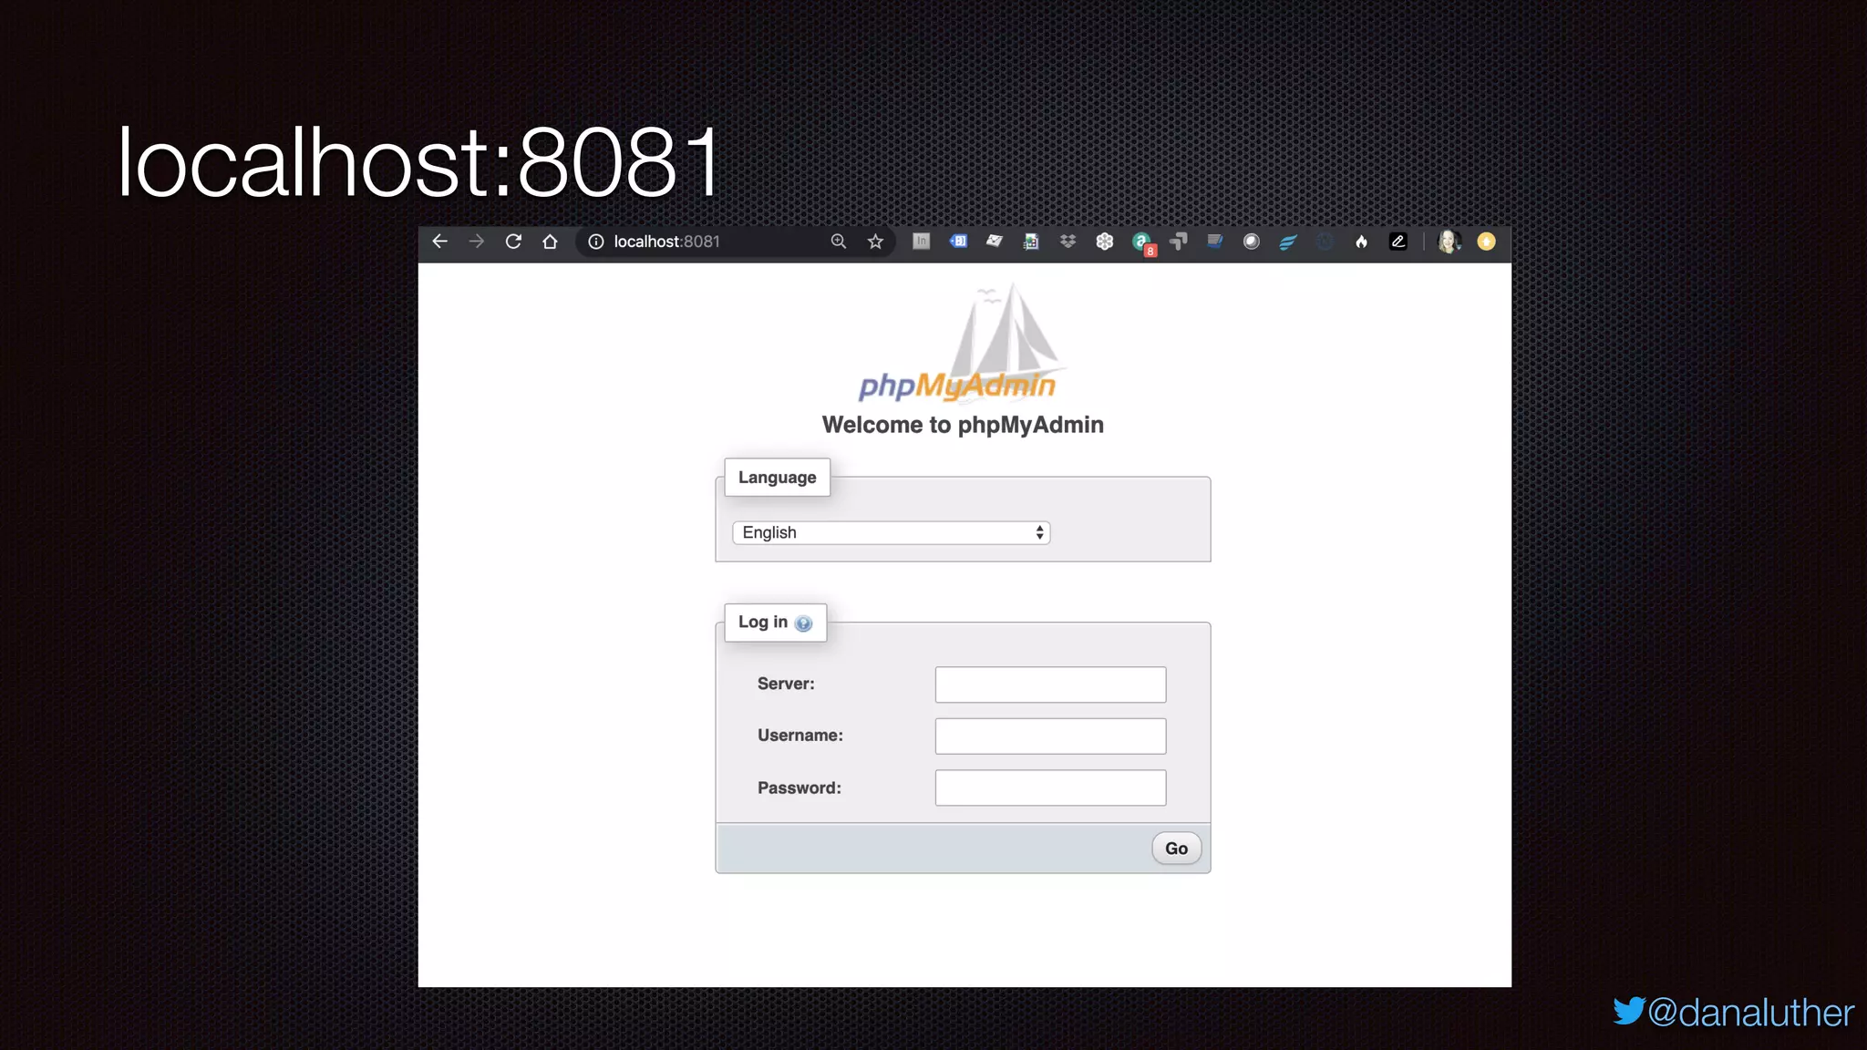
Task: Open the browser profile avatar
Action: click(x=1449, y=242)
